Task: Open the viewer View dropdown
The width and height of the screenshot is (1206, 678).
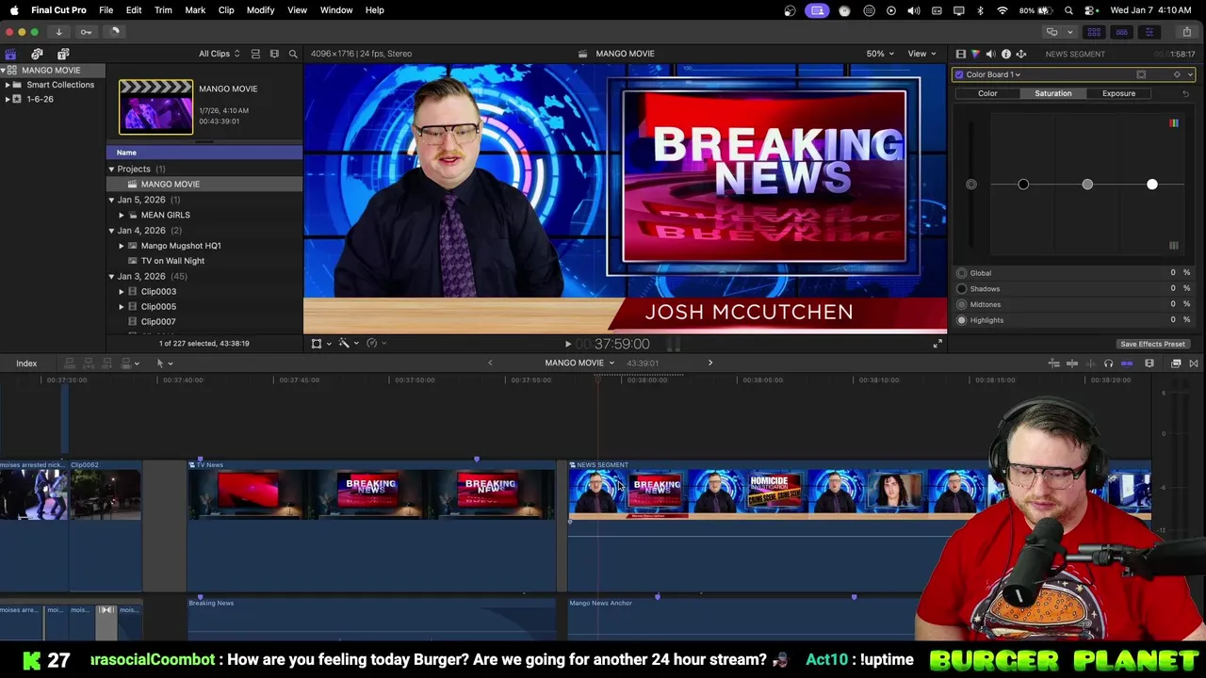Action: (921, 54)
